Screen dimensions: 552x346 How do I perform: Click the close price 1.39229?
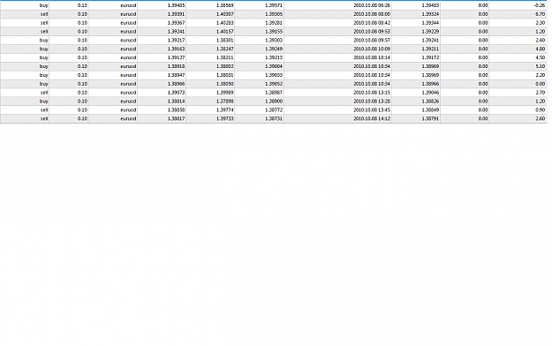pyautogui.click(x=430, y=31)
